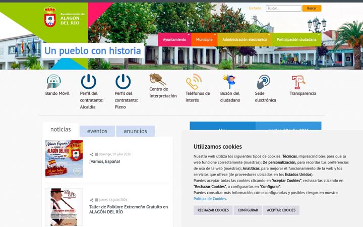Viewport: 363px width, 227px height.
Task: Open Perfil del contratante: Pleno icon
Action: (123, 81)
